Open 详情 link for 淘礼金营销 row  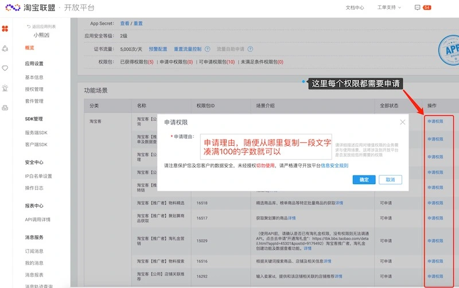[308, 248]
